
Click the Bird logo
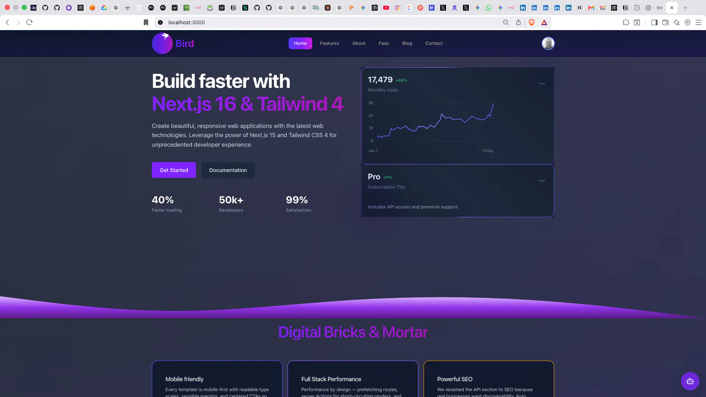[x=173, y=43]
